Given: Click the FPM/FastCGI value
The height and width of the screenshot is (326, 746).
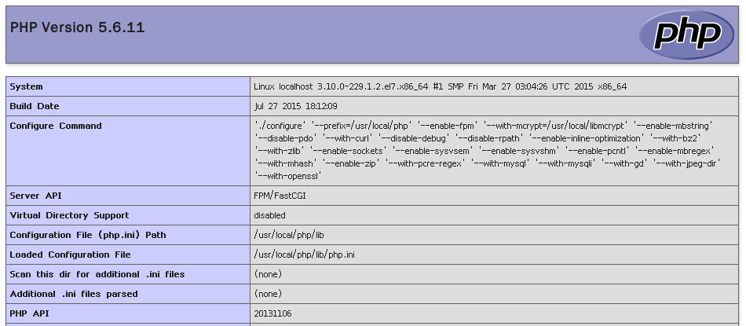Looking at the screenshot, I should coord(280,196).
